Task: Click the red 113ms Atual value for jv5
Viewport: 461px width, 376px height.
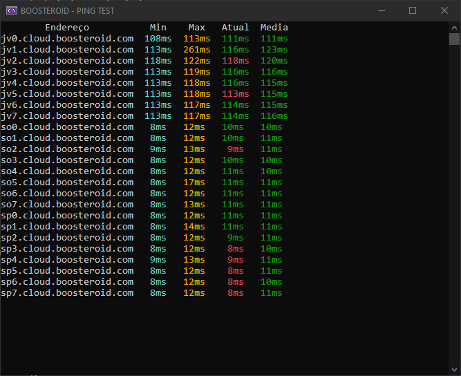Action: point(235,94)
